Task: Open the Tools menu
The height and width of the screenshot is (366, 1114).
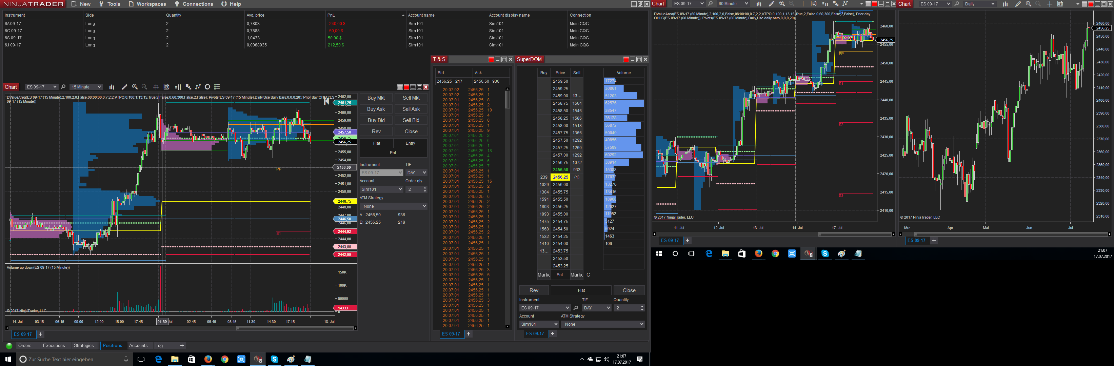Action: (110, 4)
